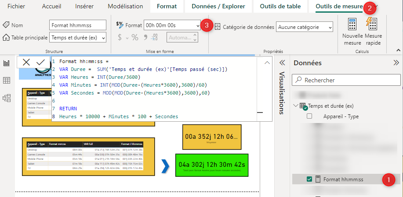Viewport: 403px width, 197px height.
Task: Click the currency format dollar icon
Action: pos(120,38)
